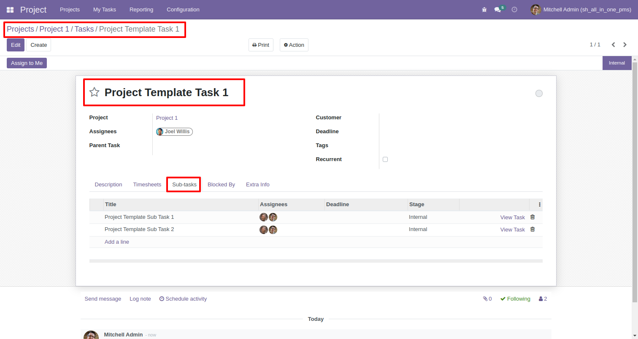638x339 pixels.
Task: Open the Configuration menu
Action: point(183,9)
